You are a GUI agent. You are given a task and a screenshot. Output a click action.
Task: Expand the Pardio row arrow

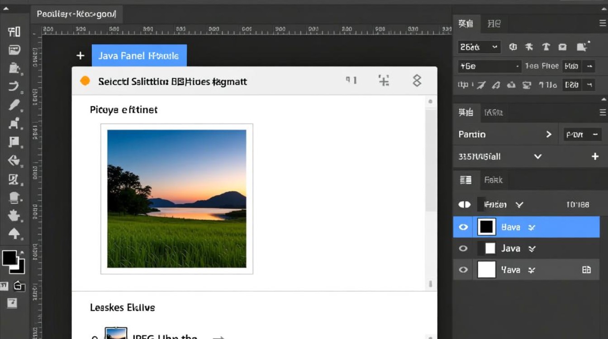[x=549, y=134]
